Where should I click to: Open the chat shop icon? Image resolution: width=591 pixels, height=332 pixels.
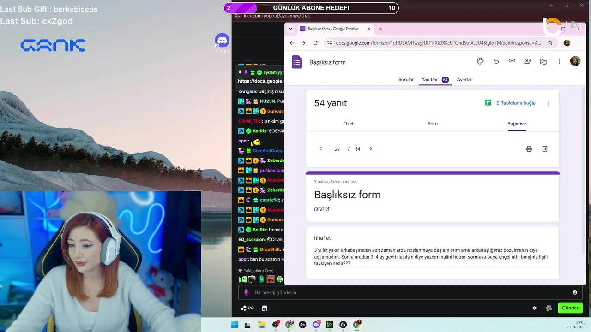(x=265, y=308)
